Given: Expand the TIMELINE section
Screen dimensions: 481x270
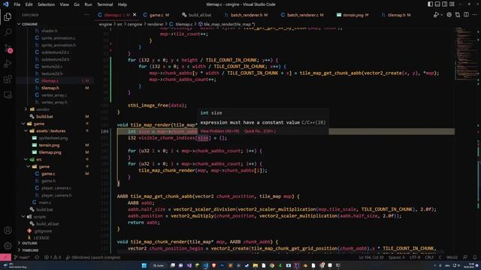Looking at the screenshot, I should [30, 250].
